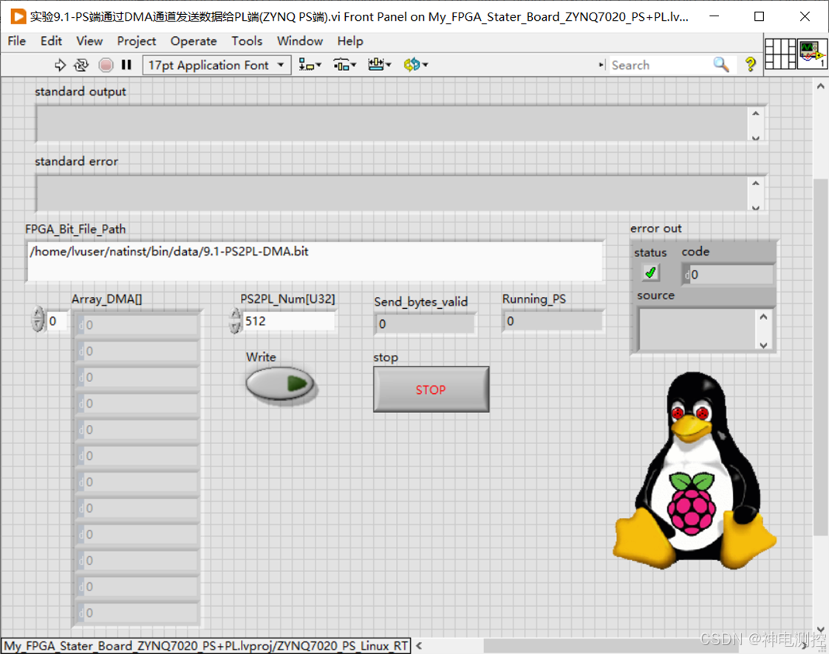The width and height of the screenshot is (829, 654).
Task: Open the Project menu
Action: 137,41
